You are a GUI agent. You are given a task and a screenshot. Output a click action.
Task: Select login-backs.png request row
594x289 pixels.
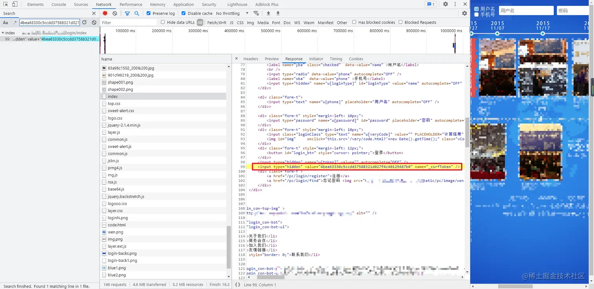tap(163, 253)
